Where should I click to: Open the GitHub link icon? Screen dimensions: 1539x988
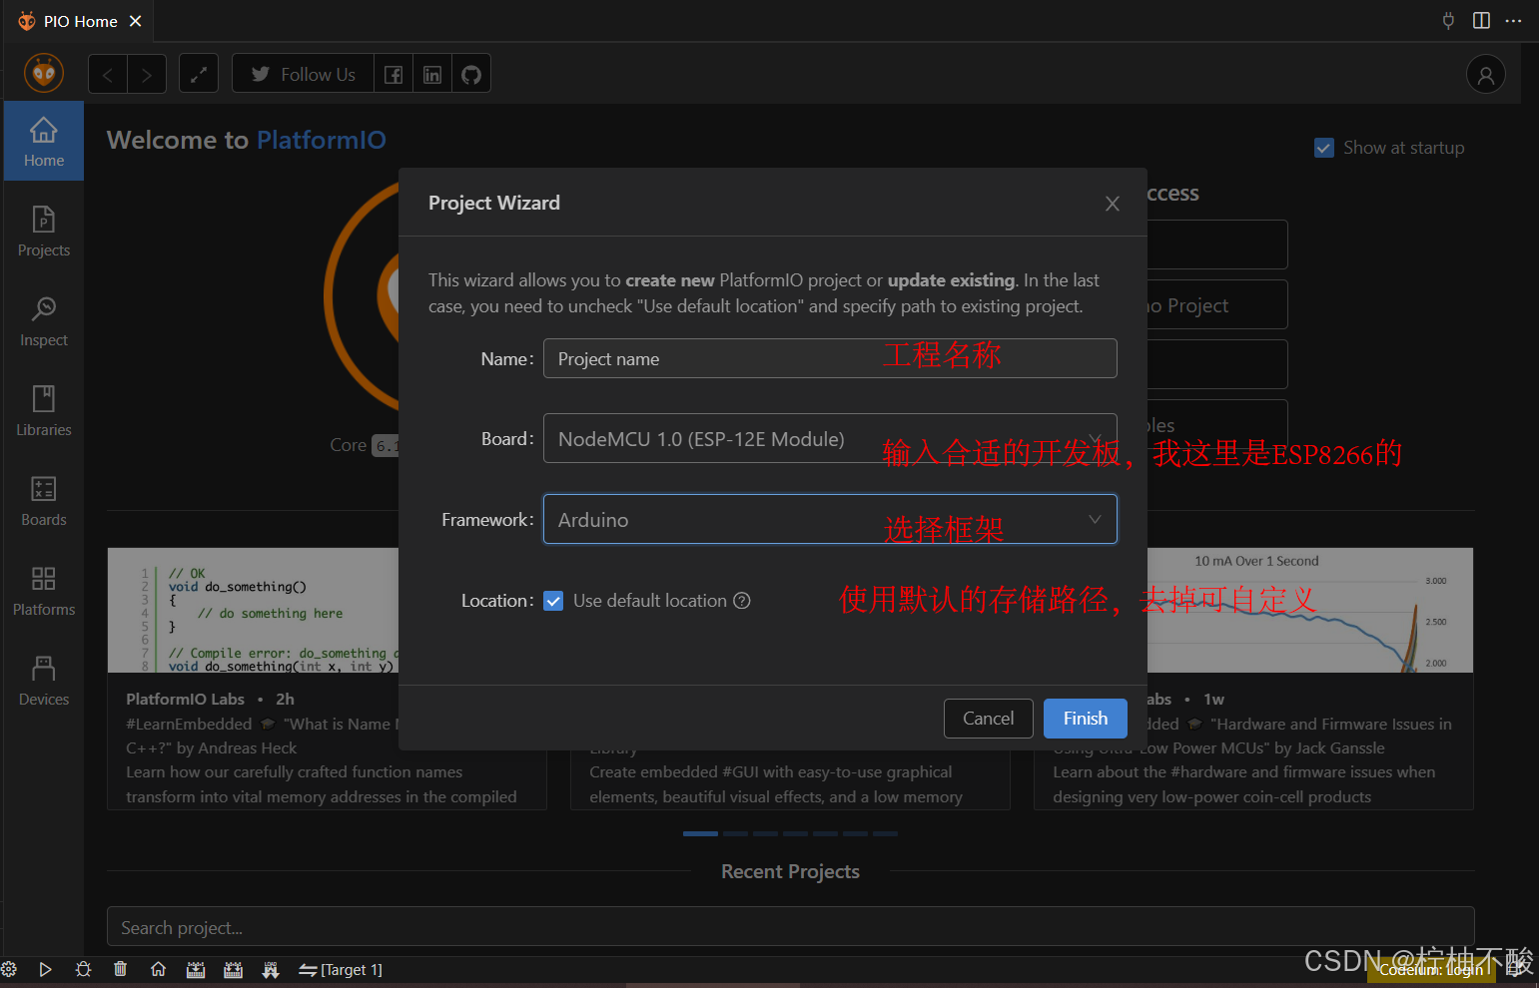(471, 74)
